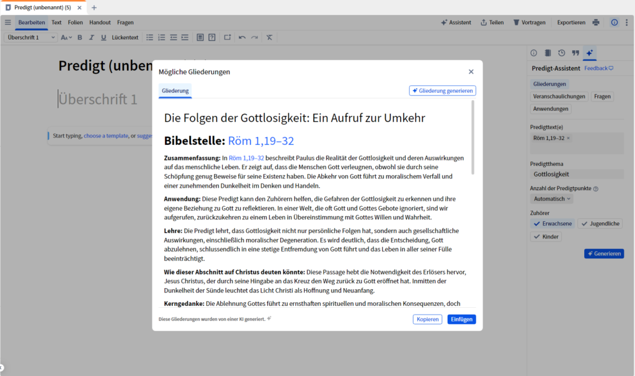Open the Text menu
This screenshot has height=376, width=635.
[x=56, y=22]
